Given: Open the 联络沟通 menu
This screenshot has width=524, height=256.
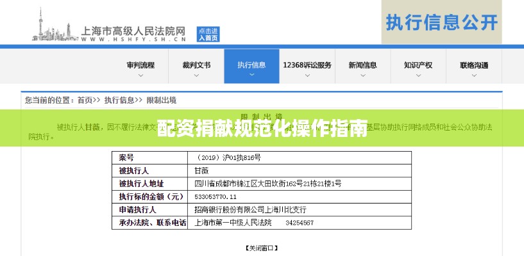Looking at the screenshot, I should pos(474,67).
